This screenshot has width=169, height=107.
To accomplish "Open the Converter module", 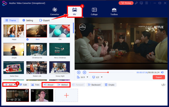I will (55, 12).
